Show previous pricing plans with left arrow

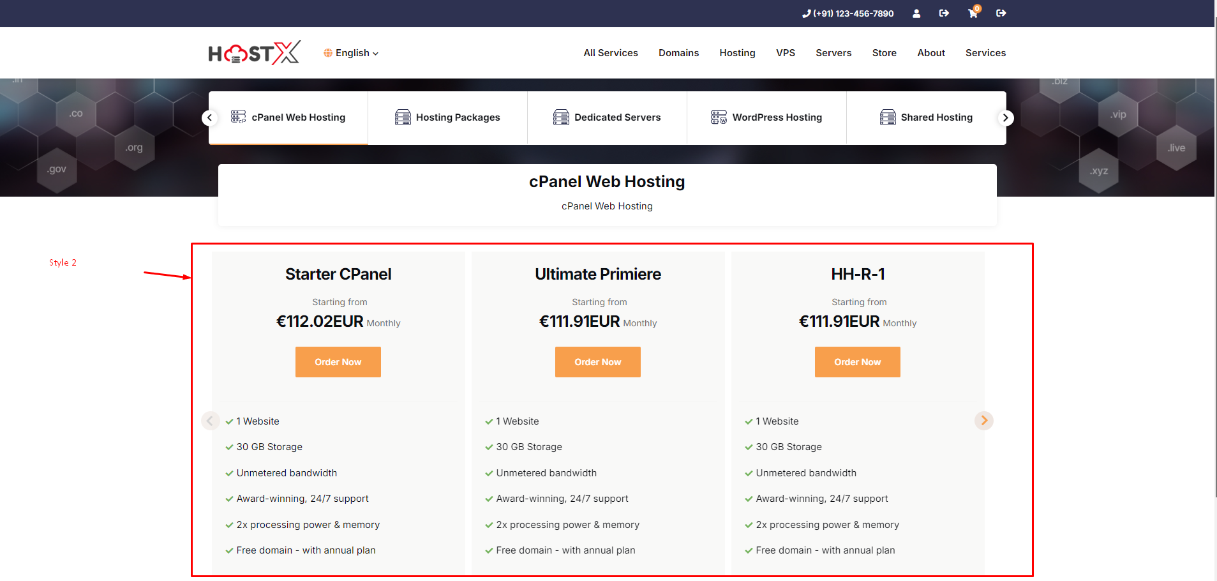210,421
